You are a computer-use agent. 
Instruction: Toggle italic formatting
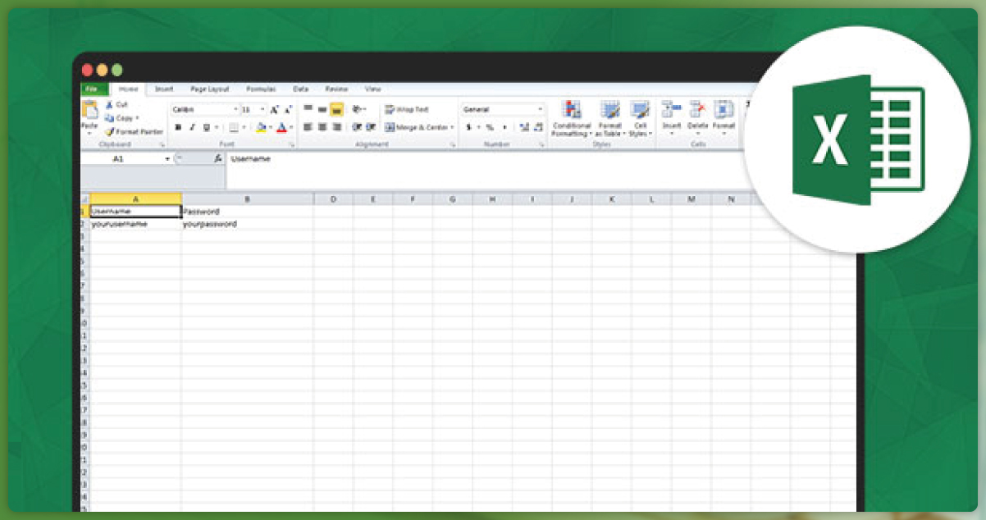[192, 127]
